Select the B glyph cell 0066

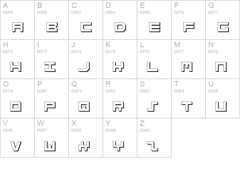(52, 20)
